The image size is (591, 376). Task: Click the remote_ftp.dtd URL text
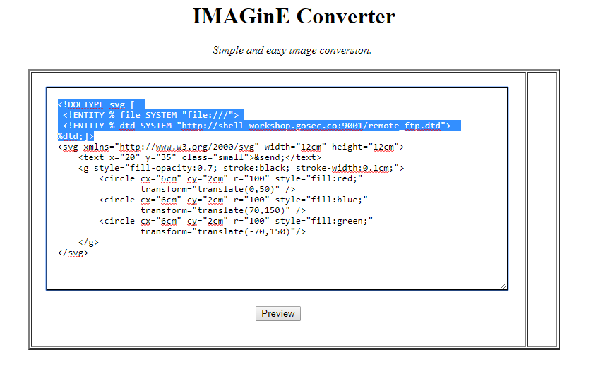point(311,126)
